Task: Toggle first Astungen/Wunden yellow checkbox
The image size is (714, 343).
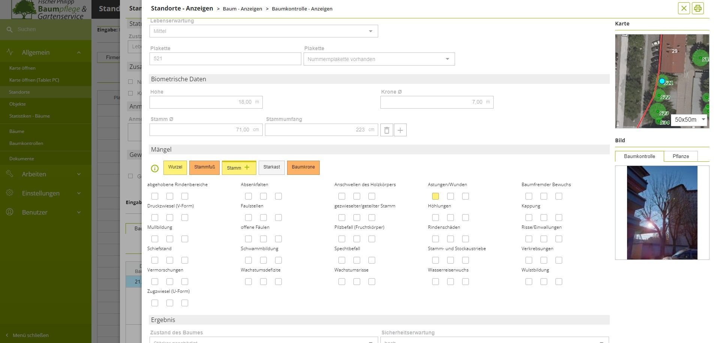Action: [x=435, y=196]
